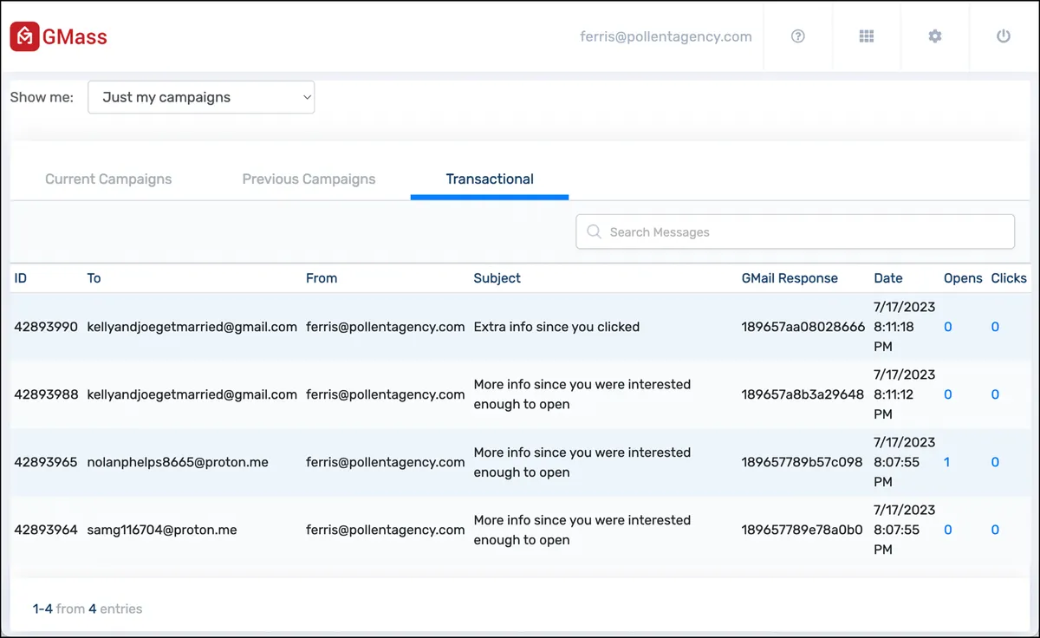
Task: Click GMail response 189657789b57c098
Action: (x=802, y=462)
